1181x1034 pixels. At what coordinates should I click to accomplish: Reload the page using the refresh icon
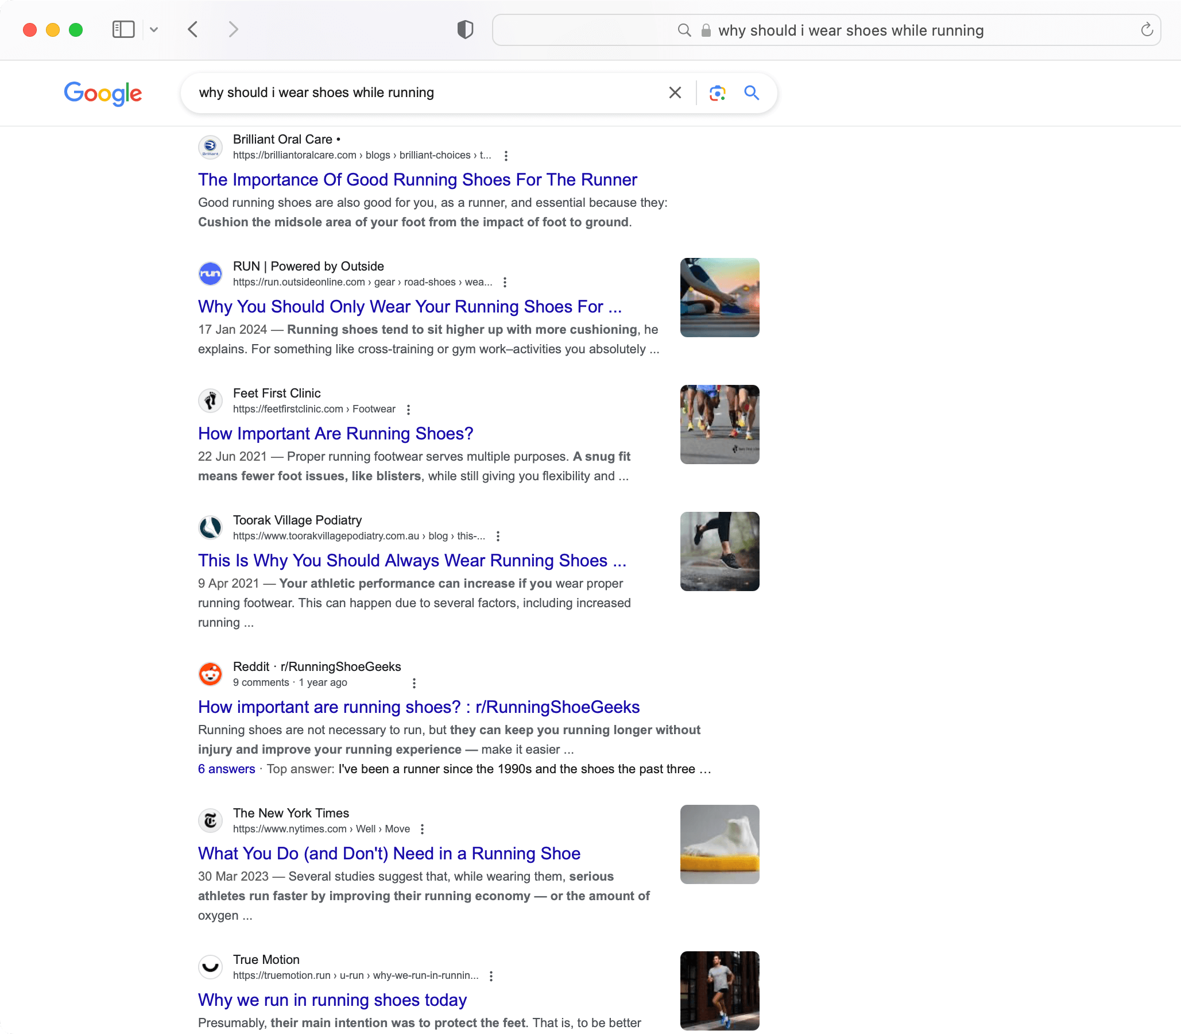(x=1147, y=29)
